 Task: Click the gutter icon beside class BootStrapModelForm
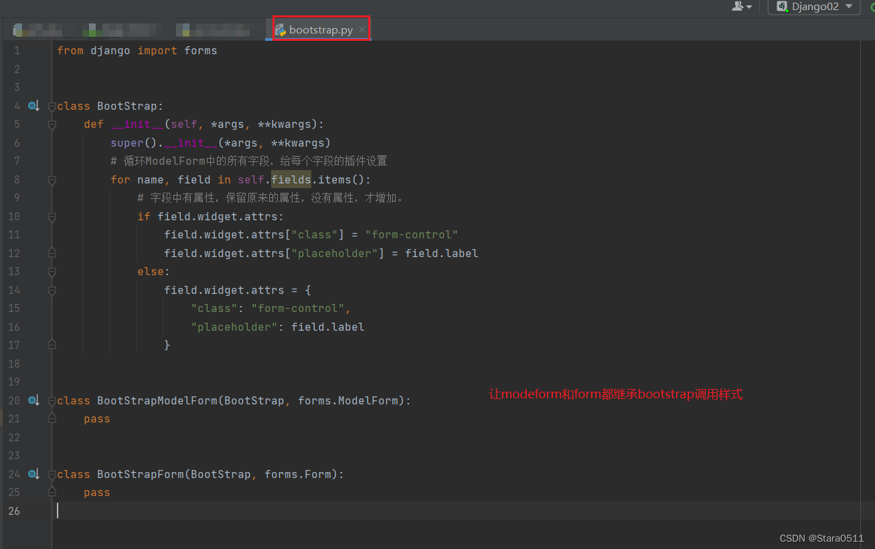tap(33, 400)
